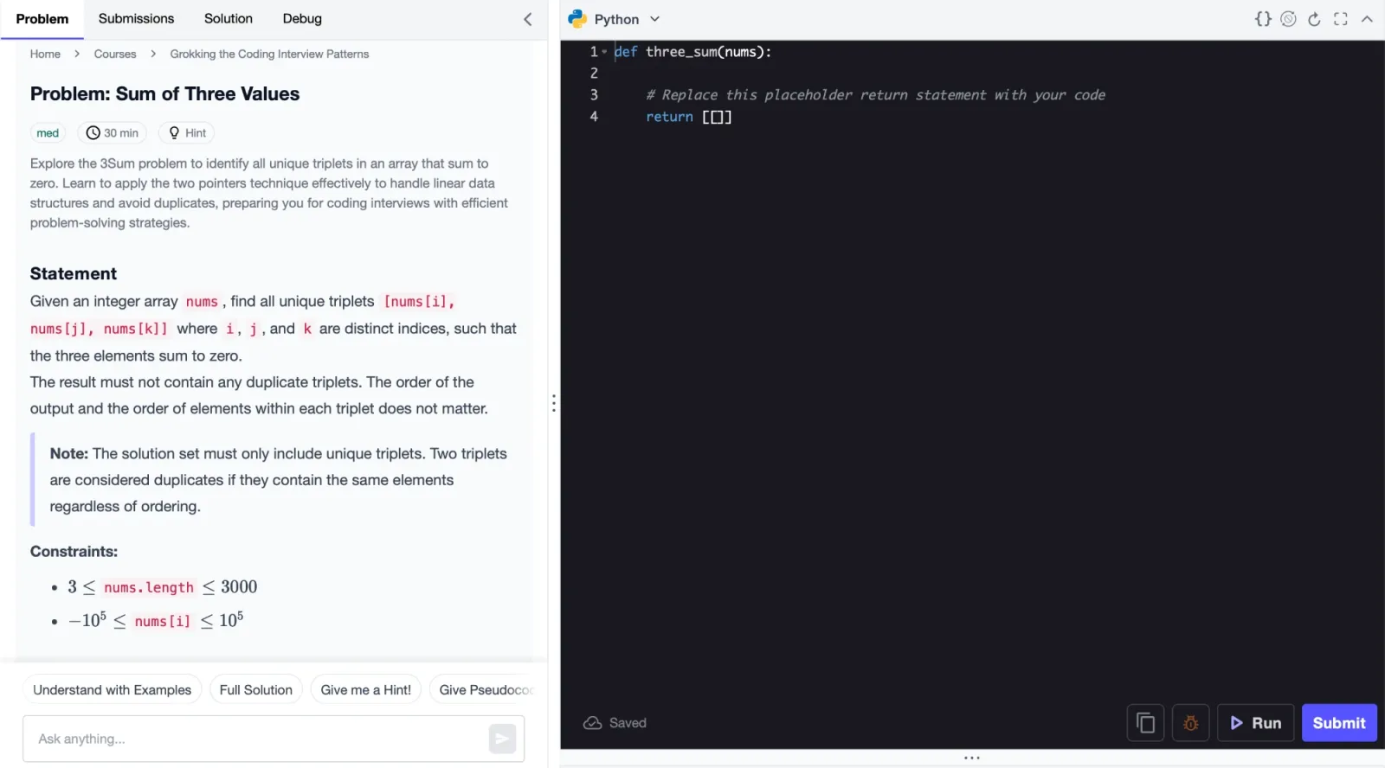Open the Python language dropdown
The width and height of the screenshot is (1385, 768).
click(x=615, y=19)
